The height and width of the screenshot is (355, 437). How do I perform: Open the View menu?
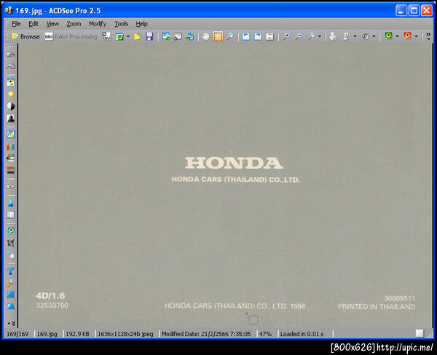[52, 24]
